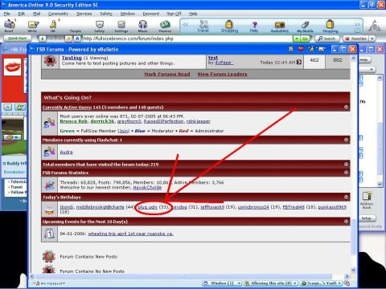Click the browser home icon
This screenshot has height=289, width=386.
[77, 39]
